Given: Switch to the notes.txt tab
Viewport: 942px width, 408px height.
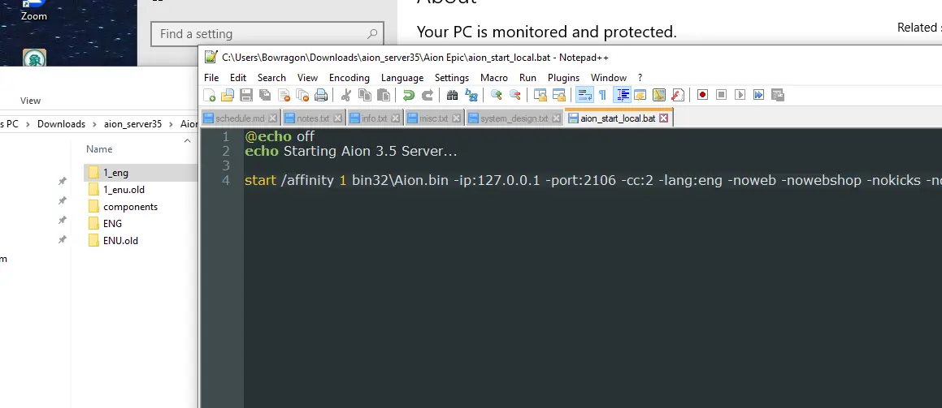Looking at the screenshot, I should pyautogui.click(x=312, y=118).
